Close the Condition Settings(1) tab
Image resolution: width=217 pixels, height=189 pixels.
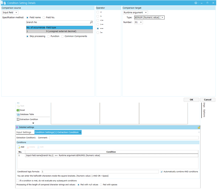80,132
